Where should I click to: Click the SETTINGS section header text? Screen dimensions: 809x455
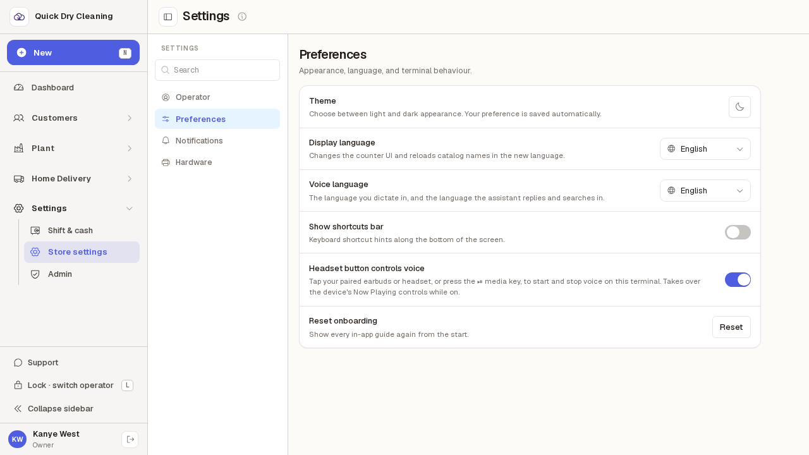pos(180,48)
